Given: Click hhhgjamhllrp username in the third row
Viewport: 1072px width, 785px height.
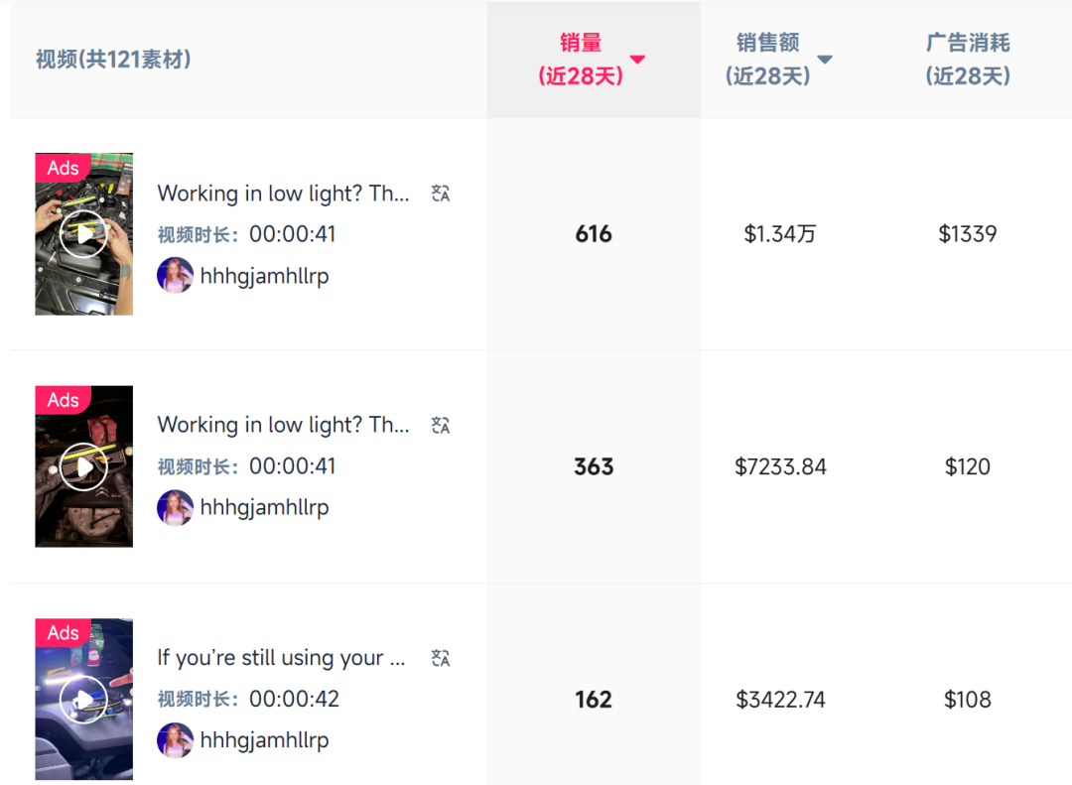Looking at the screenshot, I should click(265, 740).
